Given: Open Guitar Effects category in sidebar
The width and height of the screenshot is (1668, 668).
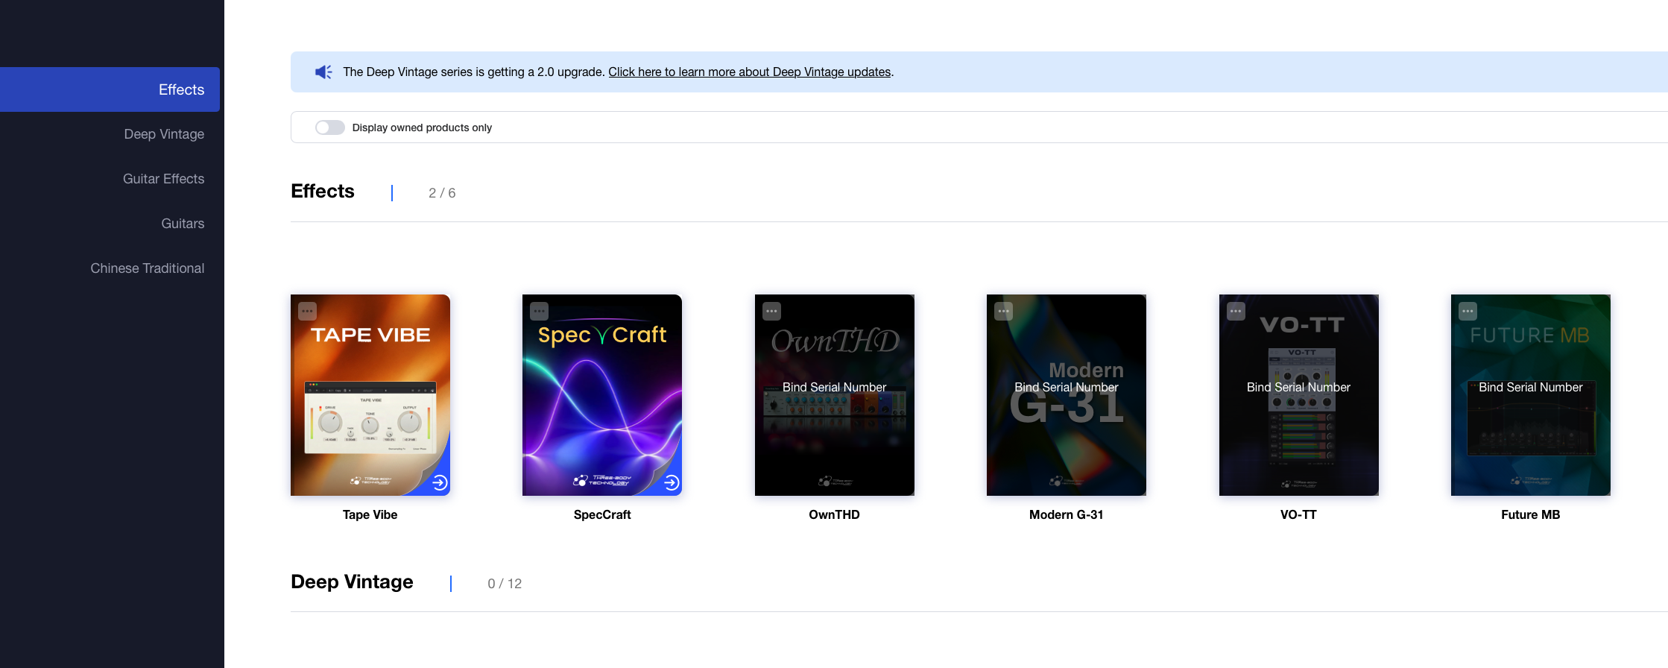Looking at the screenshot, I should pos(163,179).
